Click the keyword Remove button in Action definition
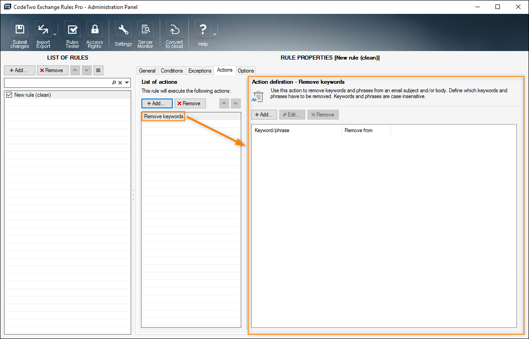Screen dimensions: 529x339 point(323,115)
